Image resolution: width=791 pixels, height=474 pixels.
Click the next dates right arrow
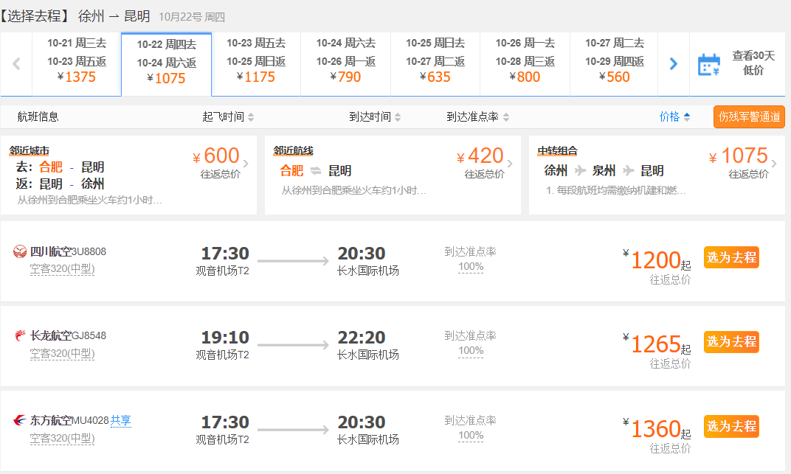[673, 64]
